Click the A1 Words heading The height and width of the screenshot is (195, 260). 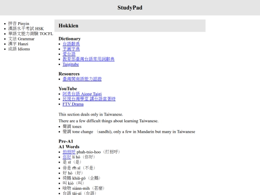click(69, 147)
